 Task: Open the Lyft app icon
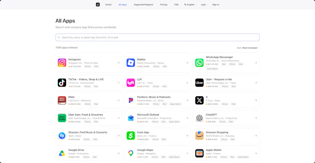[131, 83]
